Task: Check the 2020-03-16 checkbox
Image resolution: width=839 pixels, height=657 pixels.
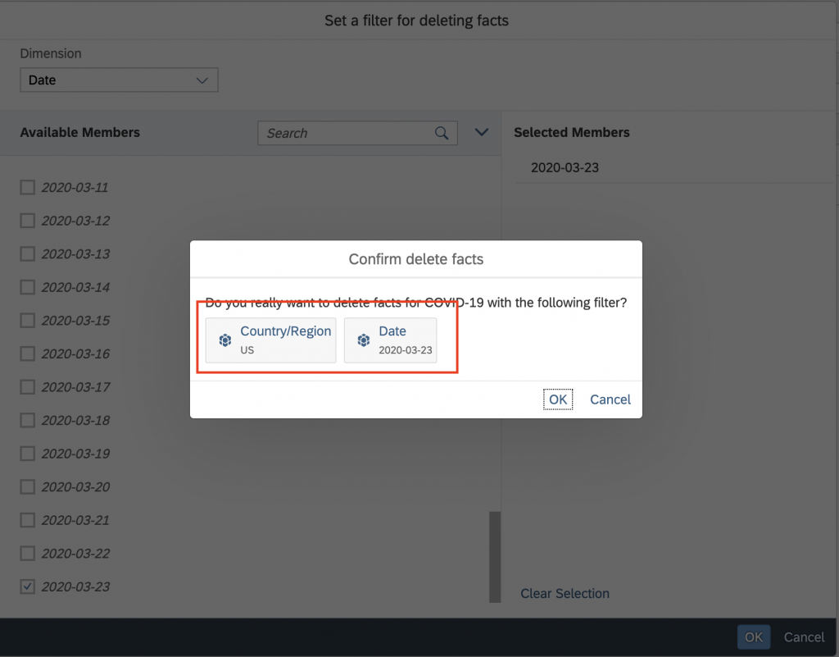Action: point(27,354)
